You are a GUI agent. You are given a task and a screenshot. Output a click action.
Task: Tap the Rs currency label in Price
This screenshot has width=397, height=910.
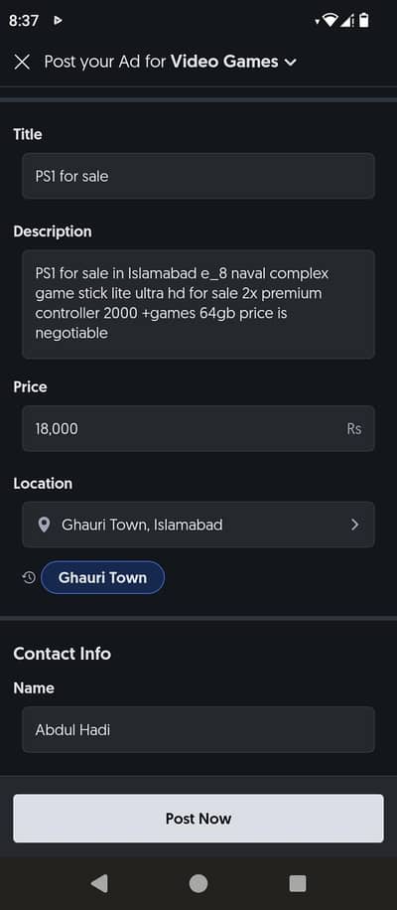point(354,429)
